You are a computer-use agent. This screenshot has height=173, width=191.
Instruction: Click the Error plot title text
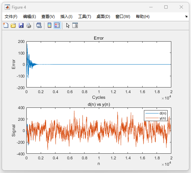point(99,38)
